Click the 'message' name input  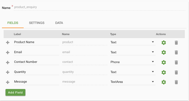tap(85, 82)
